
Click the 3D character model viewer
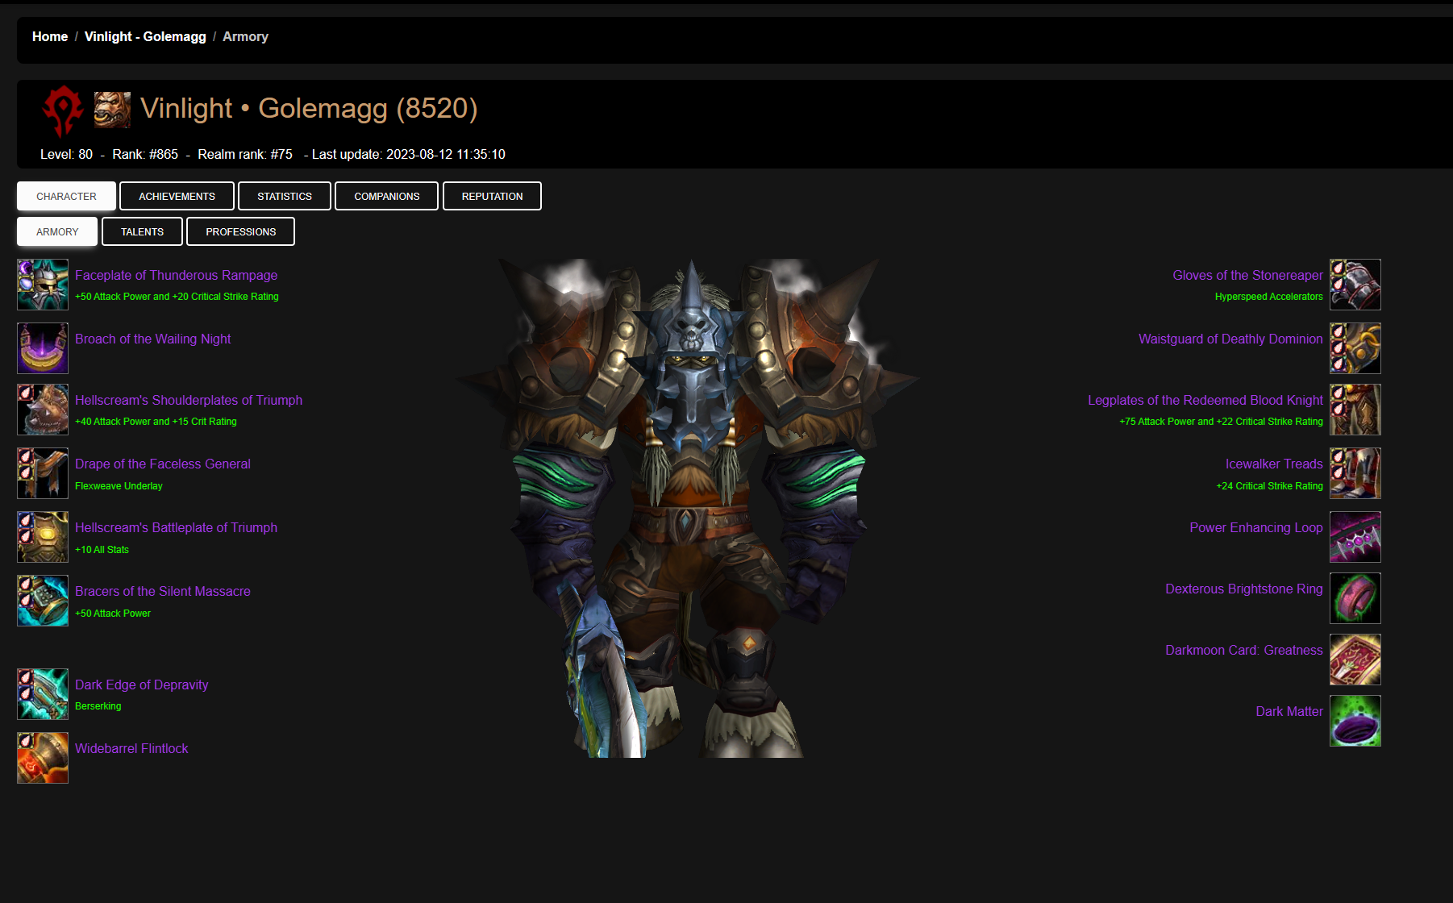[689, 508]
